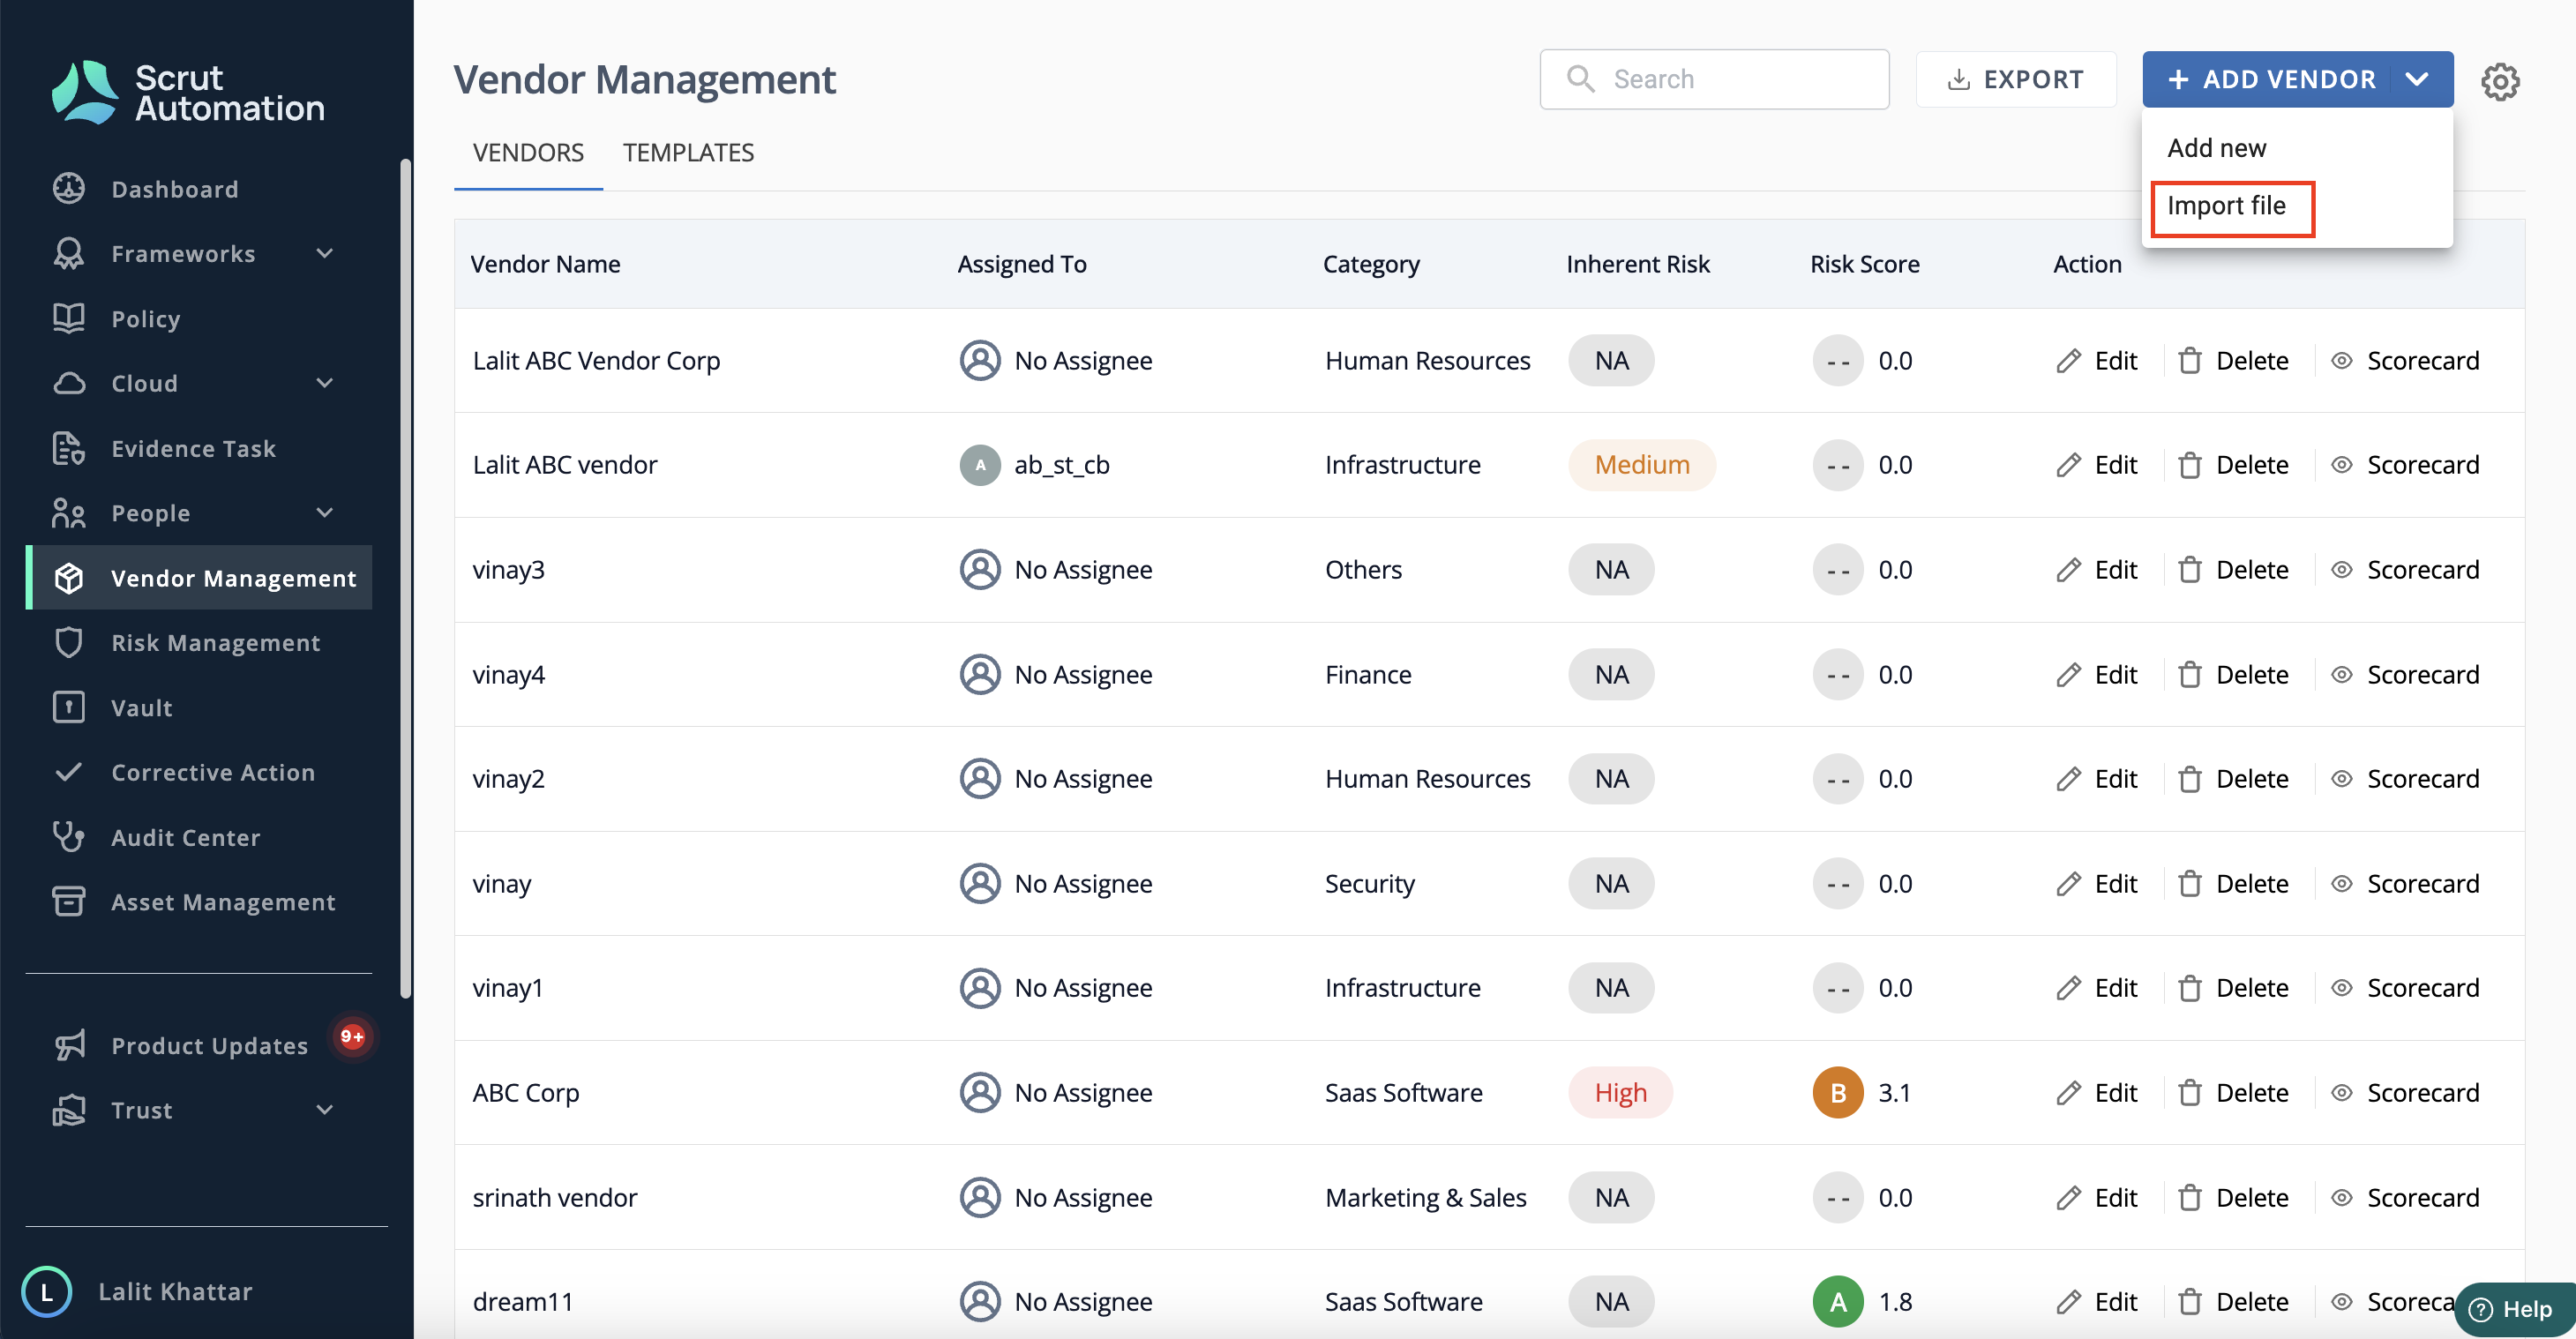Click the 'Security' category cell
This screenshot has width=2576, height=1339.
click(1369, 883)
